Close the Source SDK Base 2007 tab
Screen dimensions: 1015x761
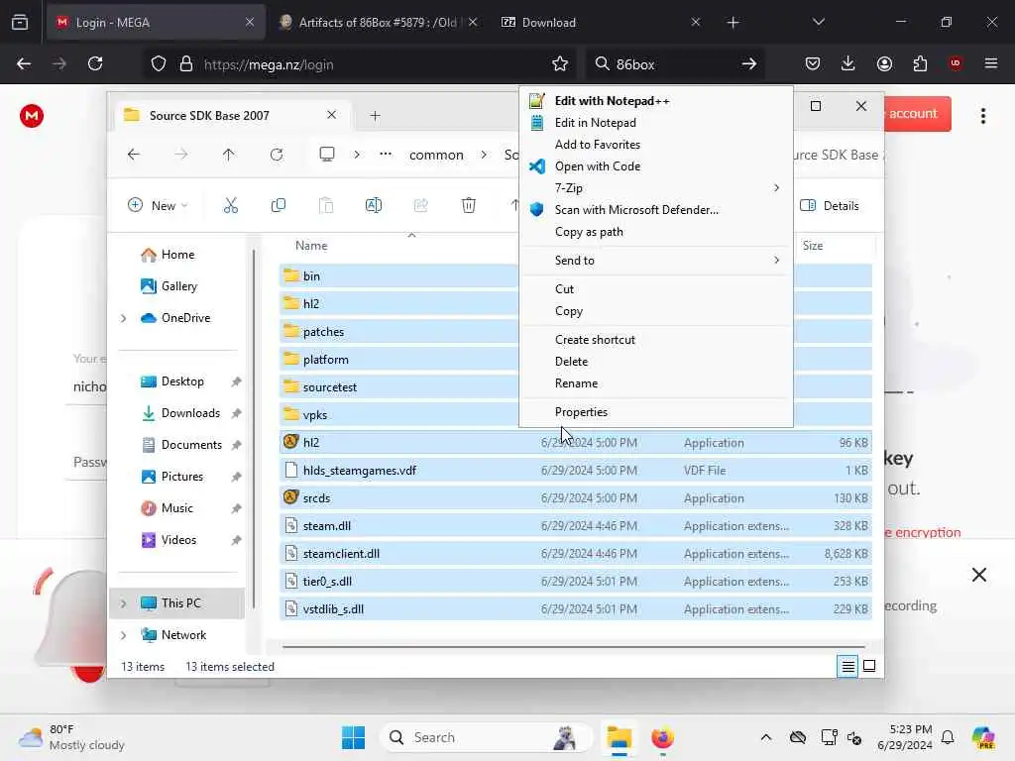[x=331, y=115]
